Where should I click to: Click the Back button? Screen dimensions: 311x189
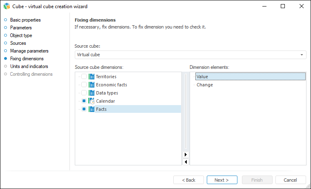[188, 180]
